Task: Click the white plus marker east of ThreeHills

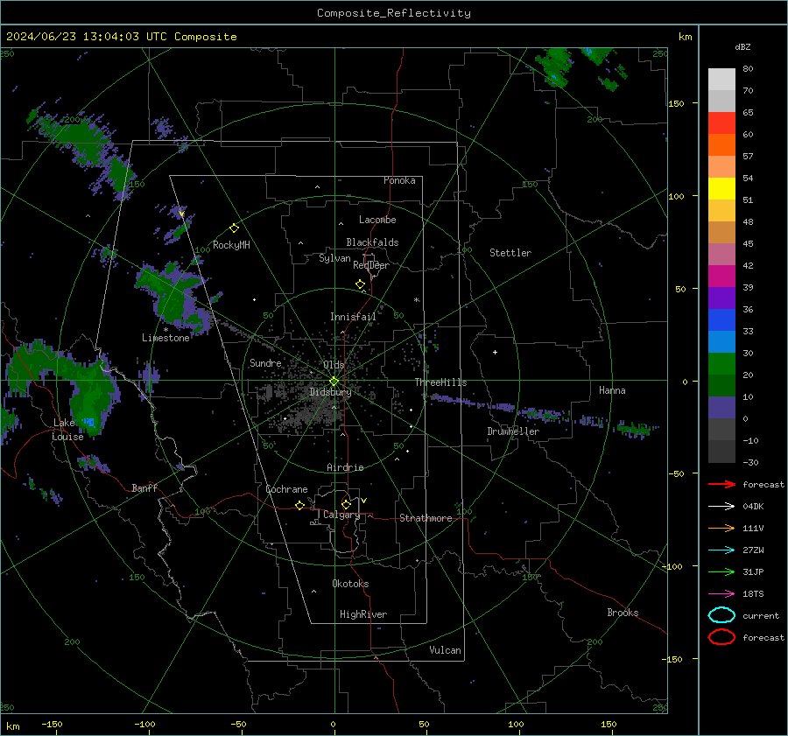Action: [495, 352]
